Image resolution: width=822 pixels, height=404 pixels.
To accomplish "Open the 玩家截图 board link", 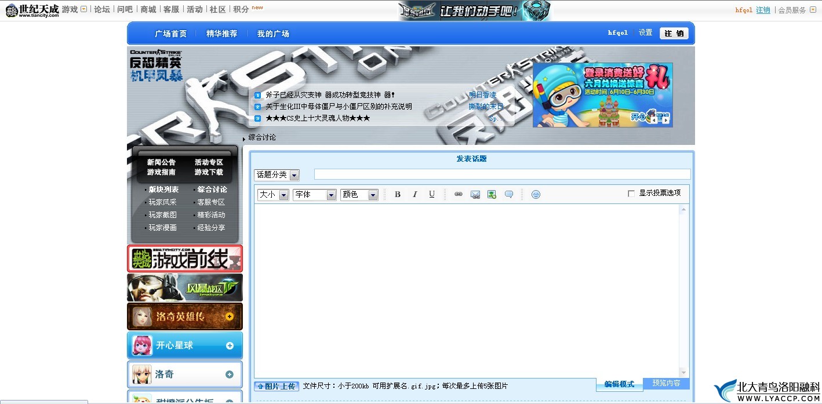I will pyautogui.click(x=162, y=215).
